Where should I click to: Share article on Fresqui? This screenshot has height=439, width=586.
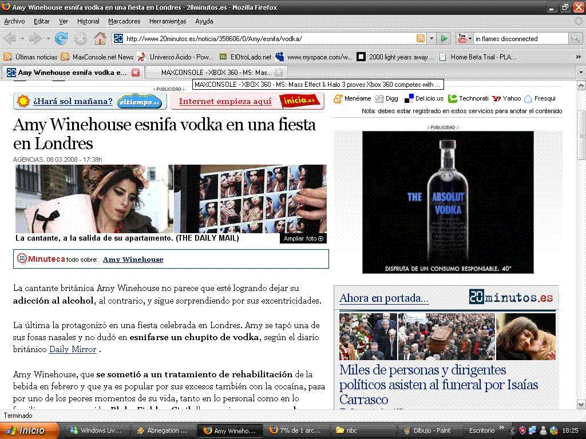540,98
